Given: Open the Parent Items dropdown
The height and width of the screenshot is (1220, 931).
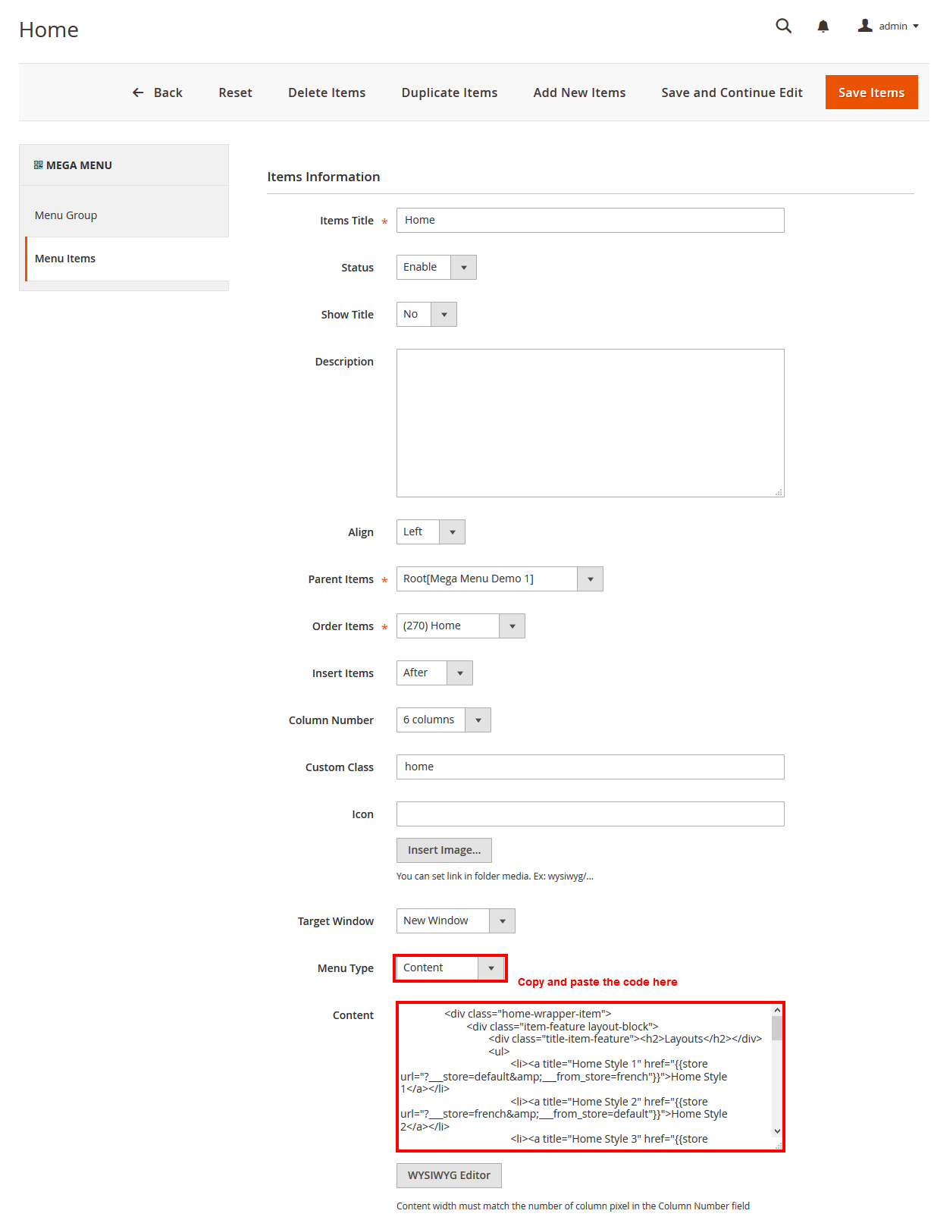Looking at the screenshot, I should click(500, 579).
